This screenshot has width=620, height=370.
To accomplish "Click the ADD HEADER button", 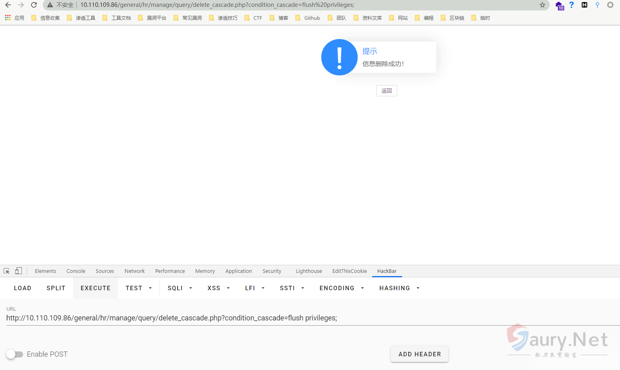I will (419, 354).
